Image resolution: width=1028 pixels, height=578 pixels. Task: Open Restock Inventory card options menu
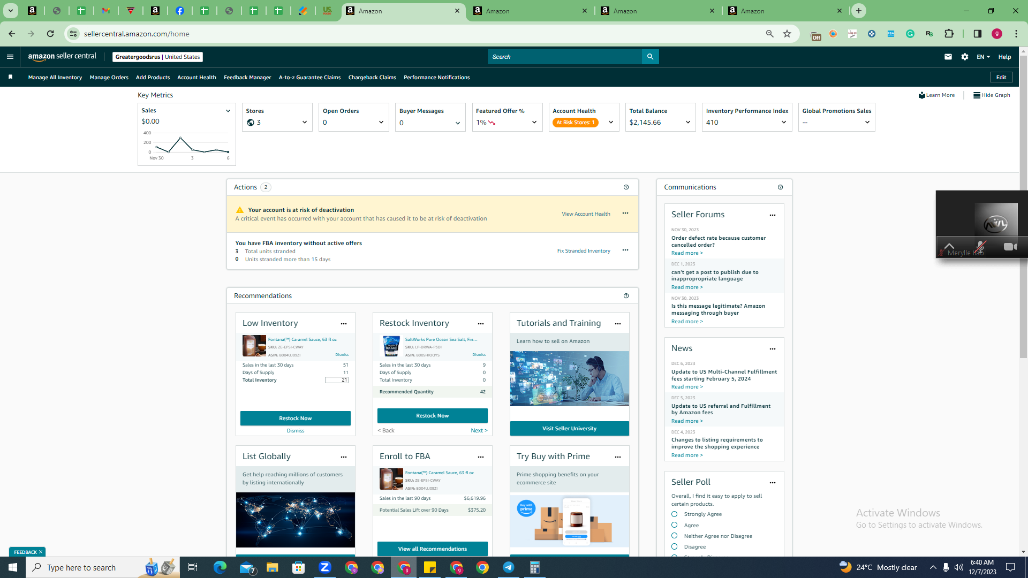(481, 324)
